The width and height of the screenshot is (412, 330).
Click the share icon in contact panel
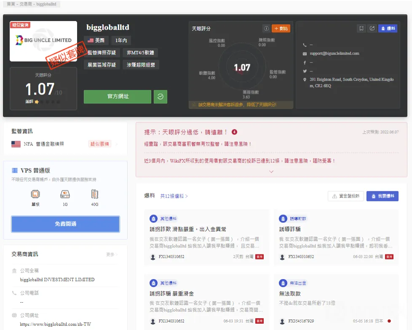[372, 28]
